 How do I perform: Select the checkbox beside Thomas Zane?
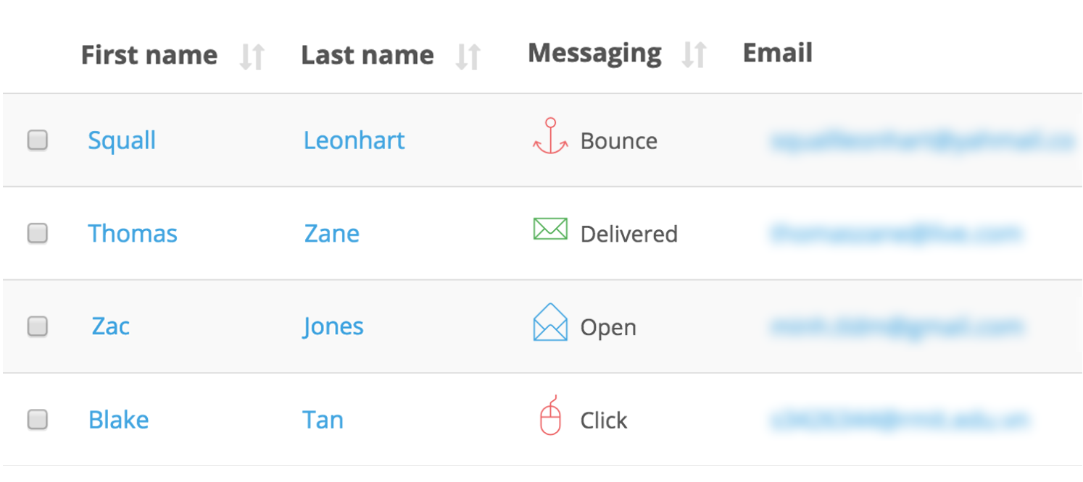[x=38, y=233]
